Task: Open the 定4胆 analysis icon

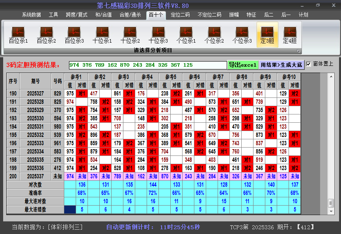Action: pyautogui.click(x=290, y=35)
